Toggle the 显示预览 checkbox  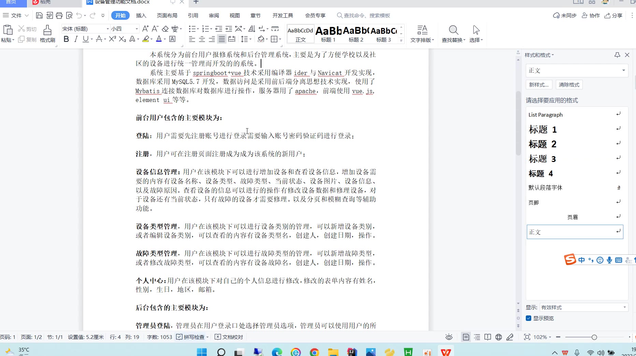(529, 318)
